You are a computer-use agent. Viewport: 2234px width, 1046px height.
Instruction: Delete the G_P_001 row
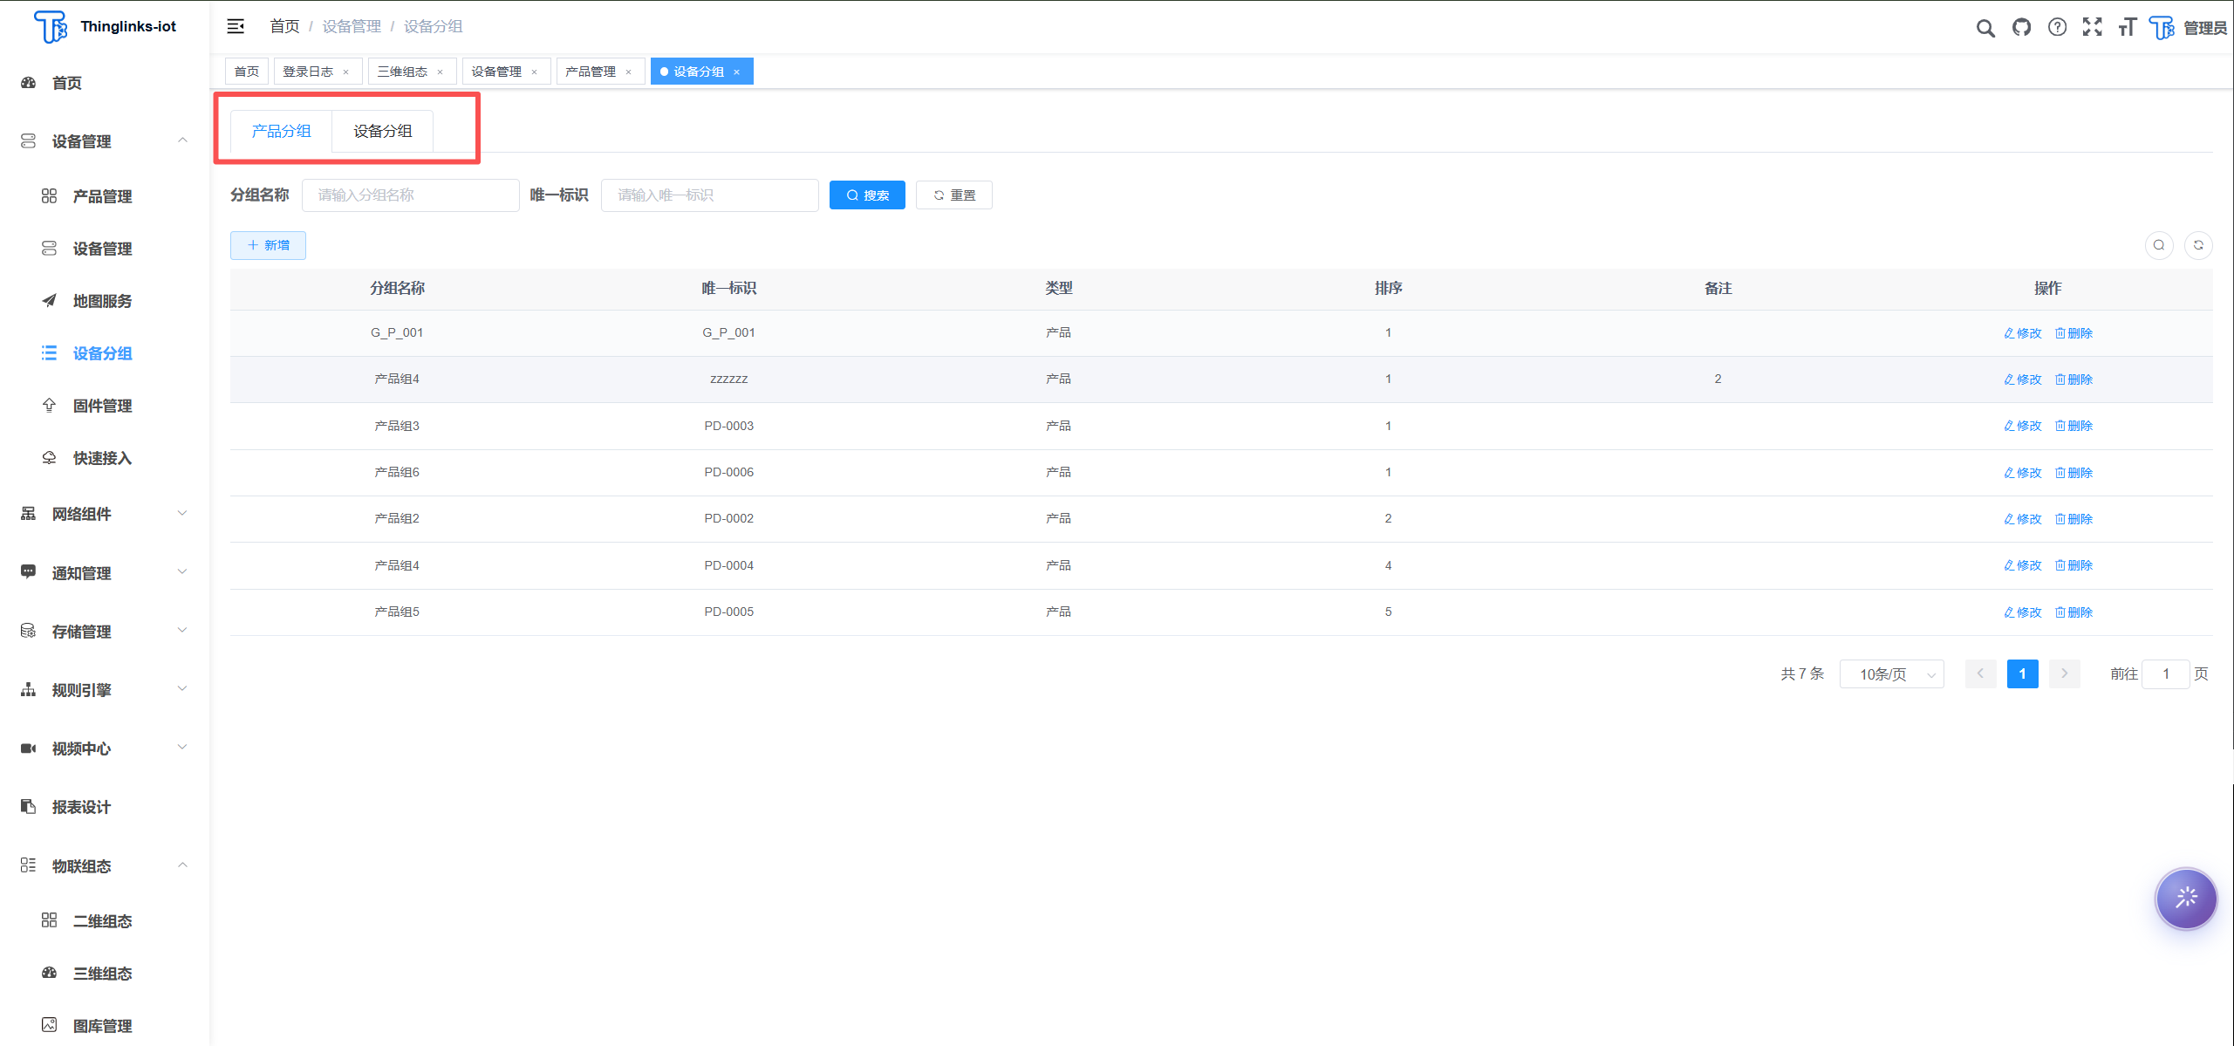(x=2073, y=333)
